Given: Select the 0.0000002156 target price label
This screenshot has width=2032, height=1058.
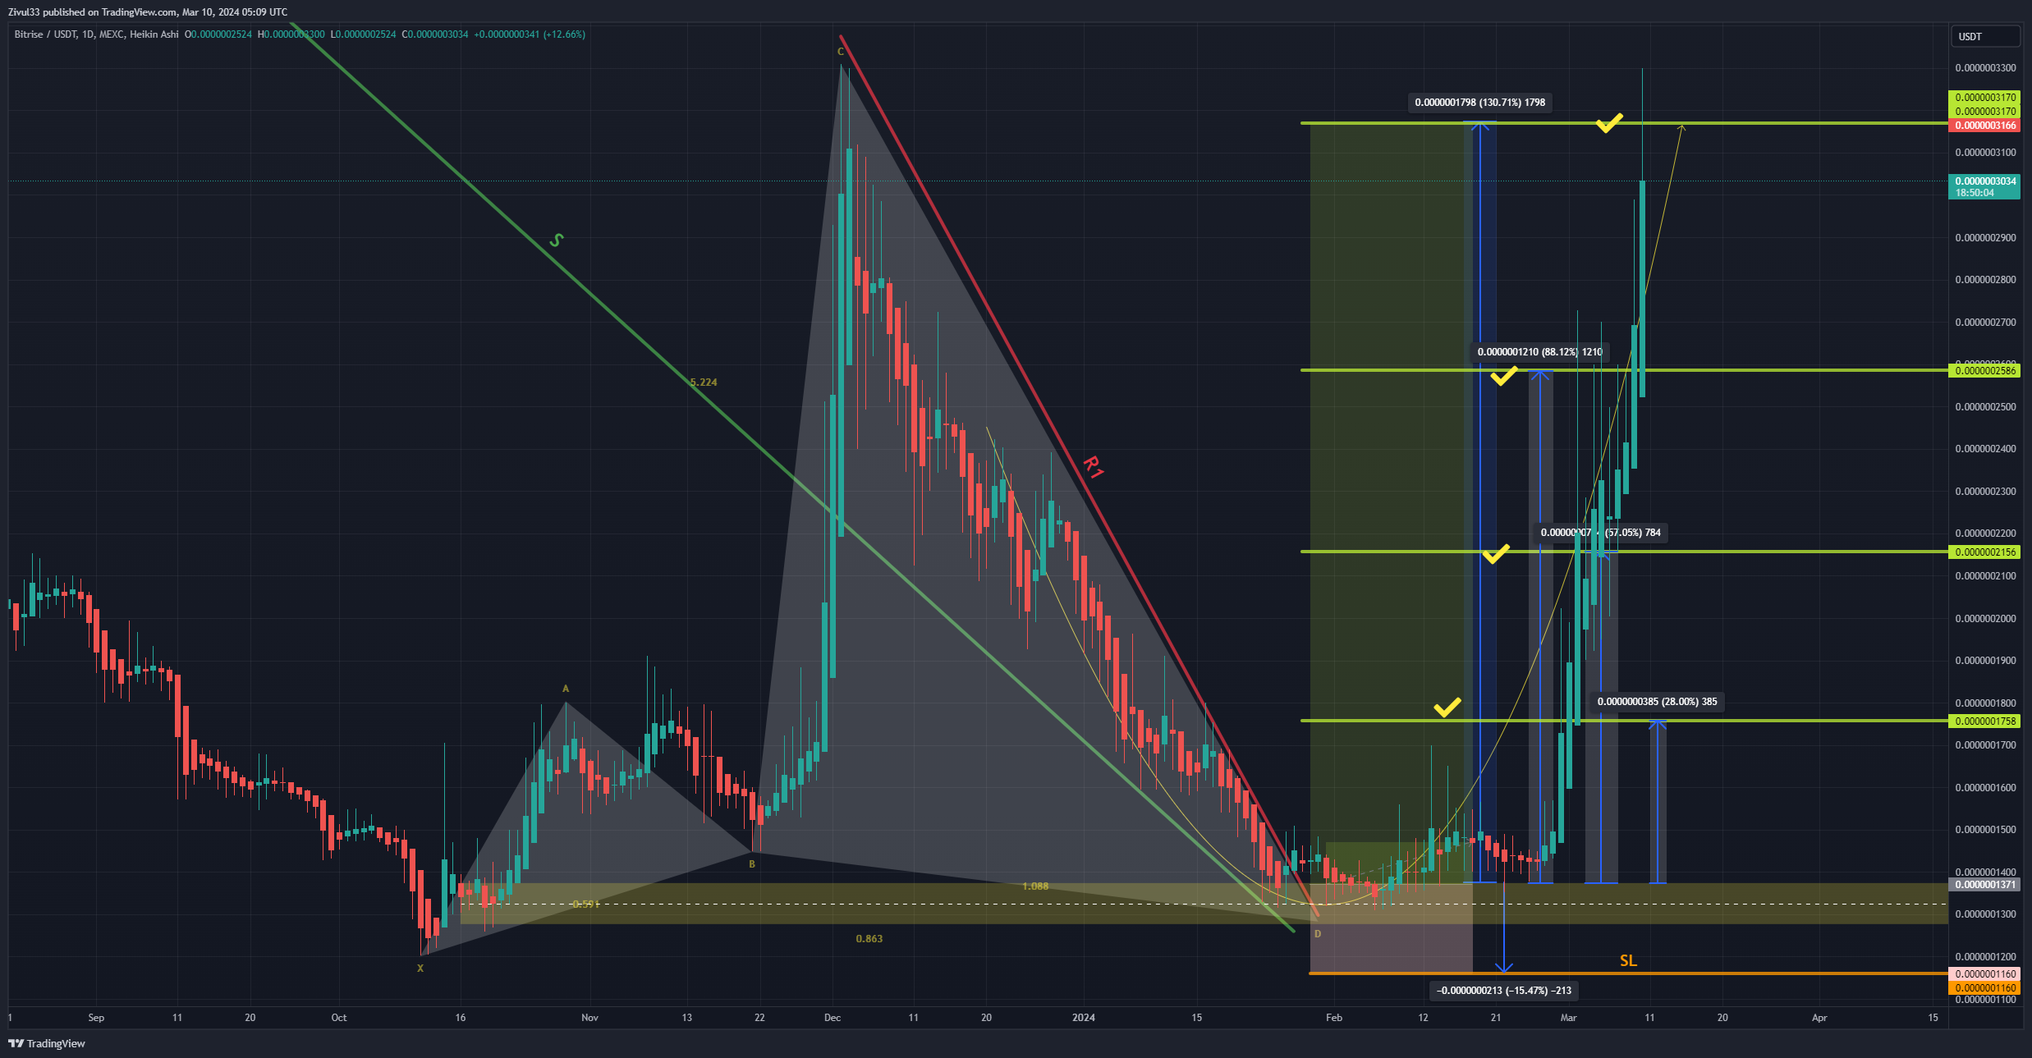Looking at the screenshot, I should [x=1984, y=552].
